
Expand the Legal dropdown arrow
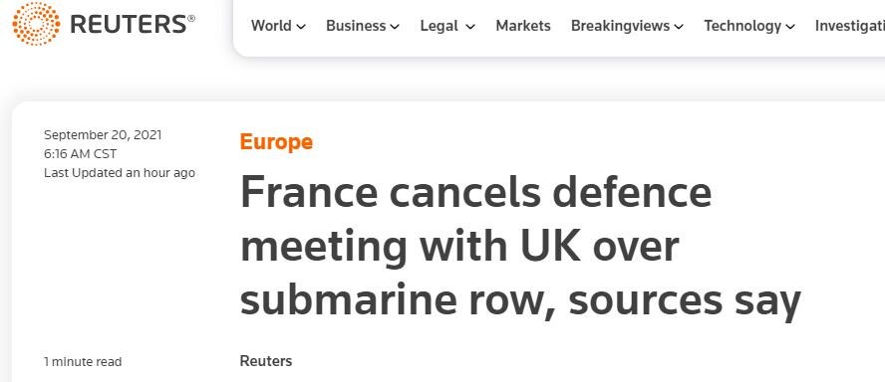click(470, 27)
